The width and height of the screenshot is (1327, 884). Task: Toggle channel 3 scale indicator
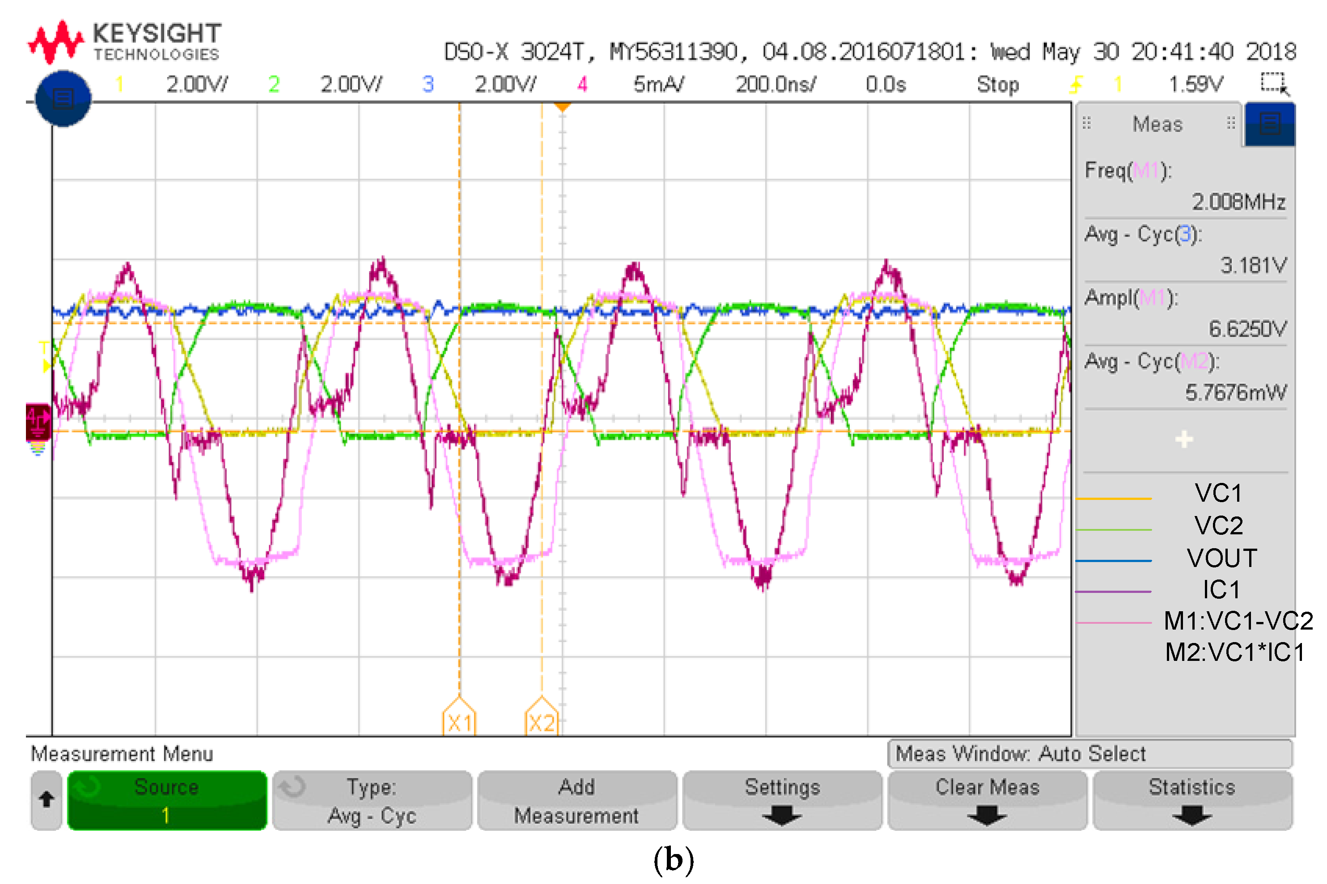tap(505, 85)
